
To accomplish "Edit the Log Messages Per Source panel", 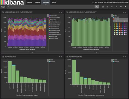I will (59, 12).
